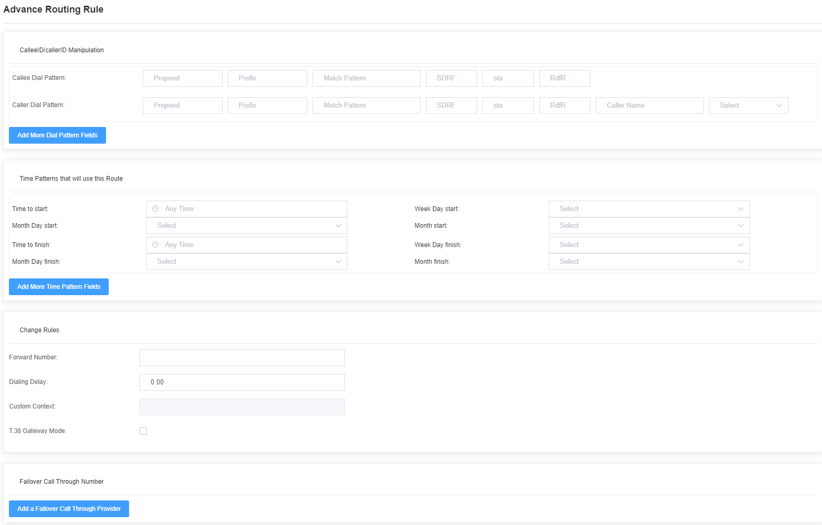Click the Dialing Delay field showing 0.00

(x=242, y=382)
